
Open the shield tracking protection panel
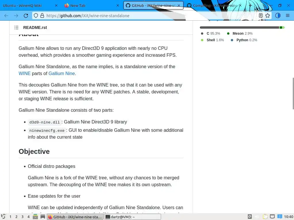[x=36, y=15]
